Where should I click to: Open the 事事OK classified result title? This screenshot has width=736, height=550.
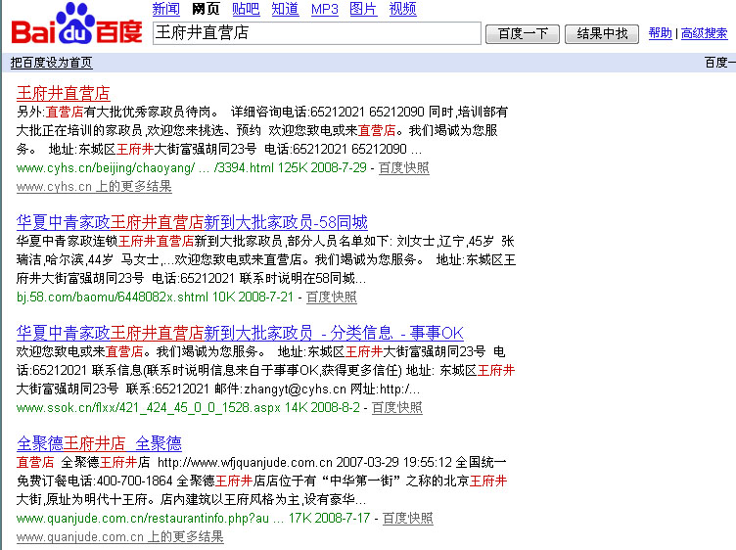240,332
